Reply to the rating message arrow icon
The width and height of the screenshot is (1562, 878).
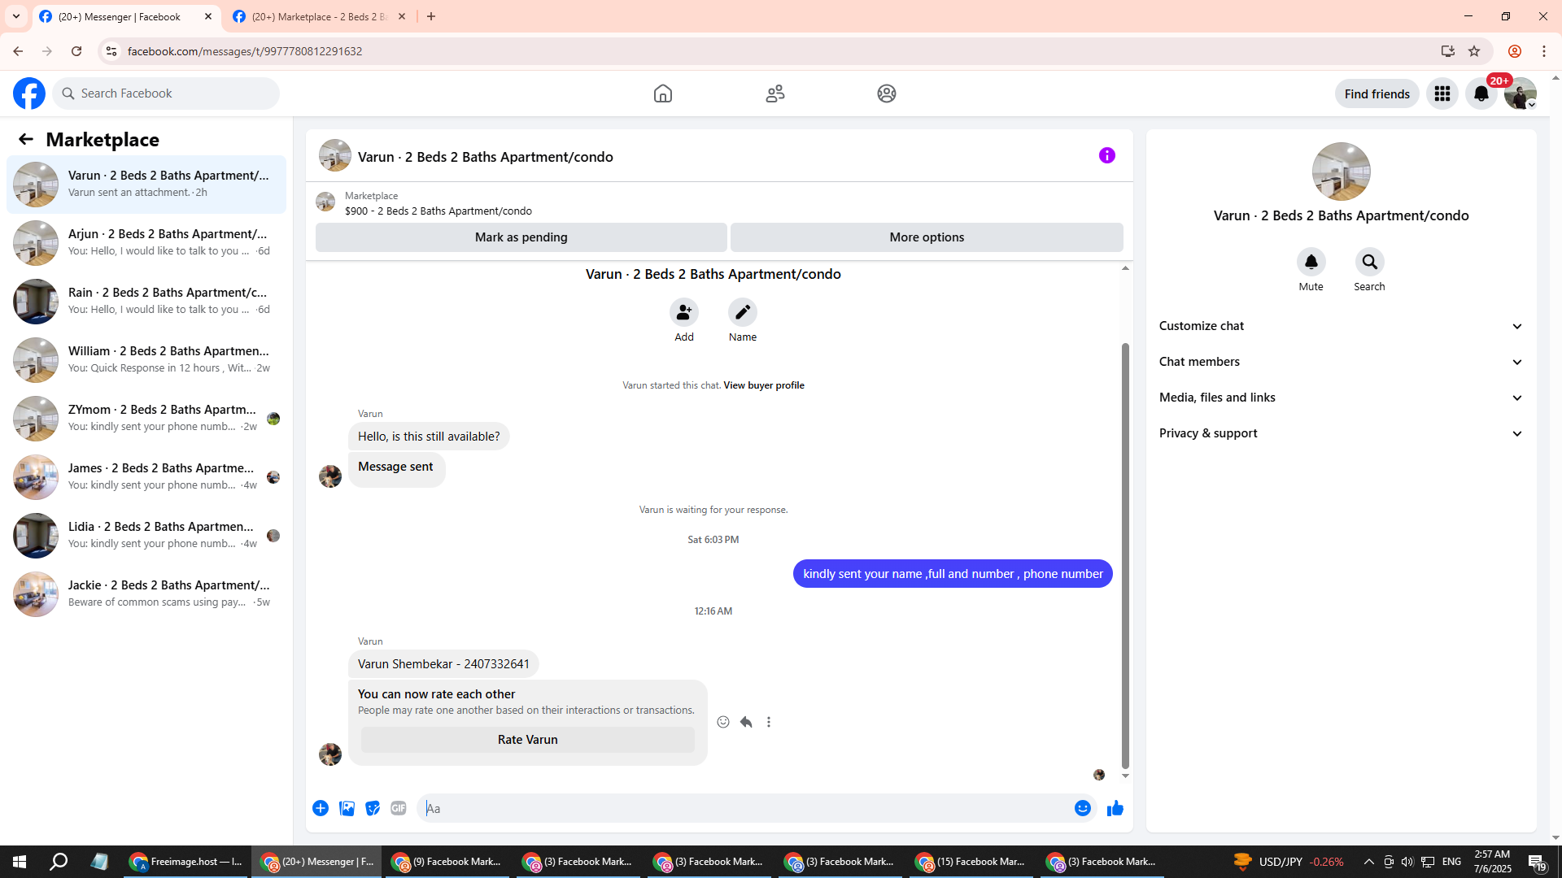[746, 722]
